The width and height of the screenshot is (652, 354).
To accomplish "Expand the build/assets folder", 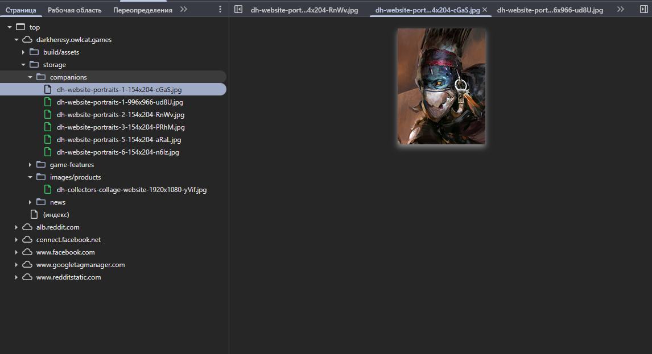I will tap(23, 52).
